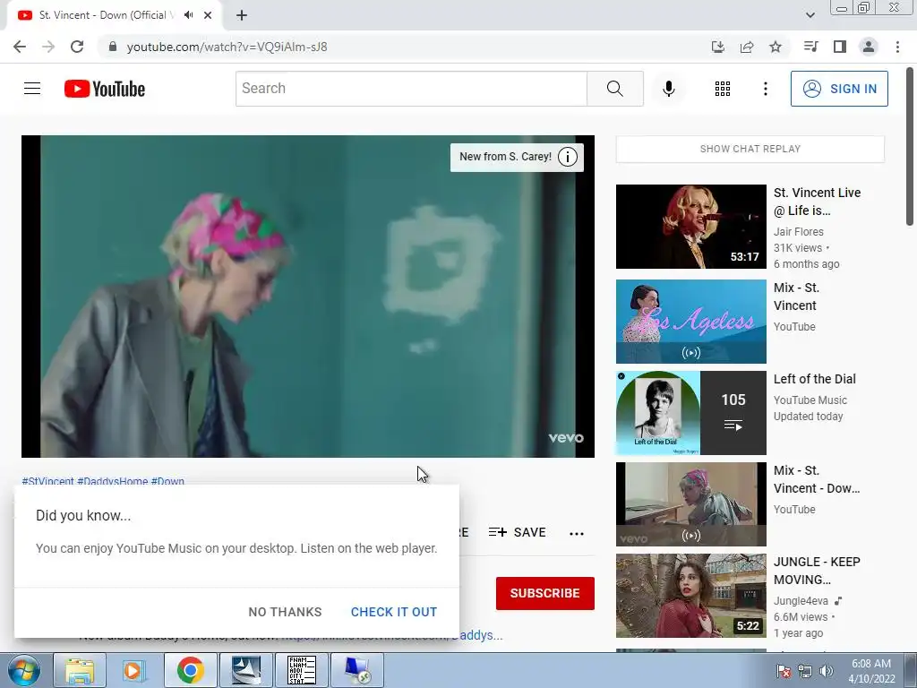The width and height of the screenshot is (917, 688).
Task: Click the New from S. Carey! card teaser
Action: (505, 157)
